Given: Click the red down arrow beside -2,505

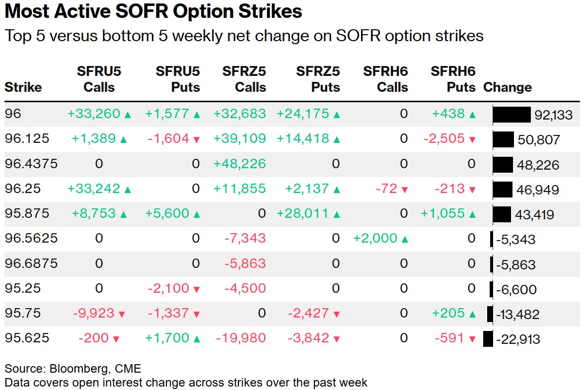Looking at the screenshot, I should [472, 140].
